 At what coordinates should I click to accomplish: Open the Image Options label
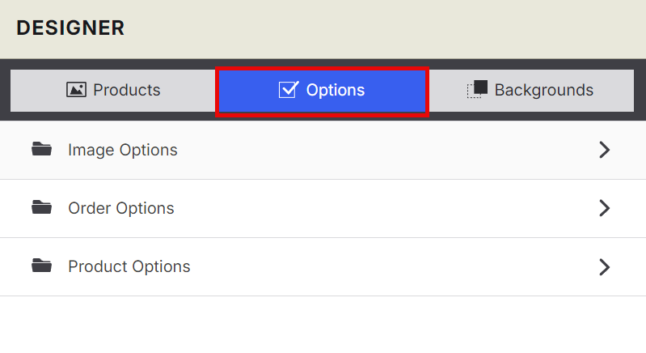123,150
